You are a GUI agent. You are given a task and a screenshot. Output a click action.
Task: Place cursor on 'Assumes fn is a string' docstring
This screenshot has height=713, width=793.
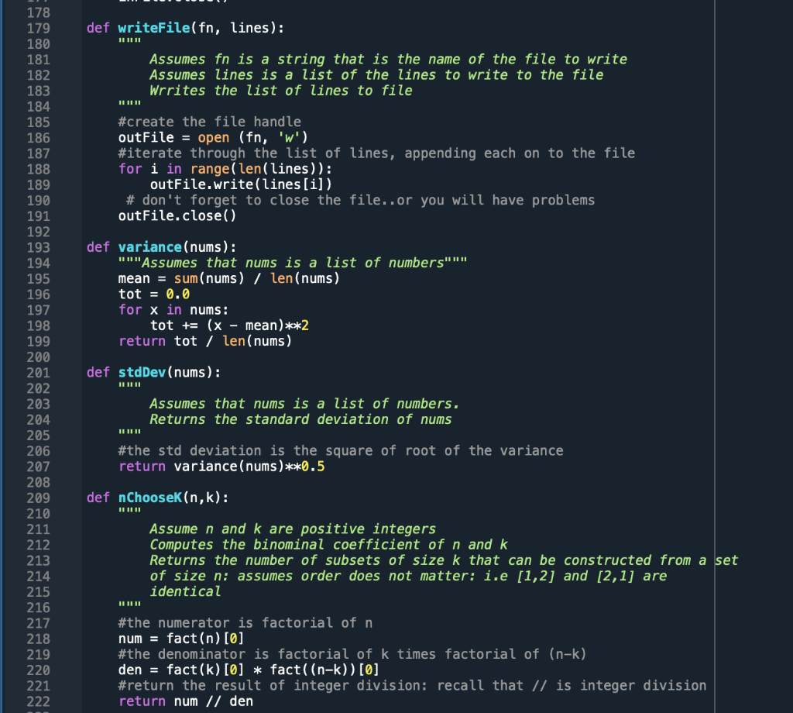click(x=388, y=59)
